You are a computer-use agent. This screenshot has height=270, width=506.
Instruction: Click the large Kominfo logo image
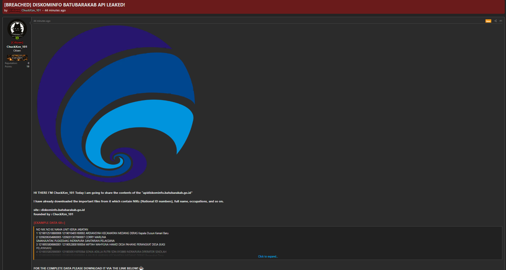[116, 104]
